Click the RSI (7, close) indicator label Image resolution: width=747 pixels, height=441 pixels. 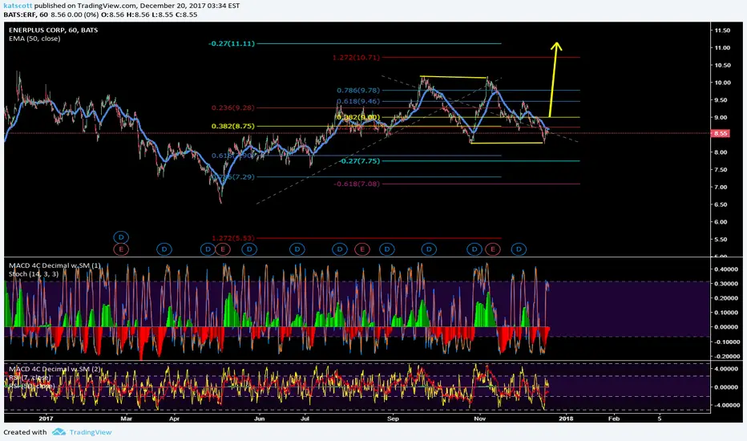pos(30,378)
